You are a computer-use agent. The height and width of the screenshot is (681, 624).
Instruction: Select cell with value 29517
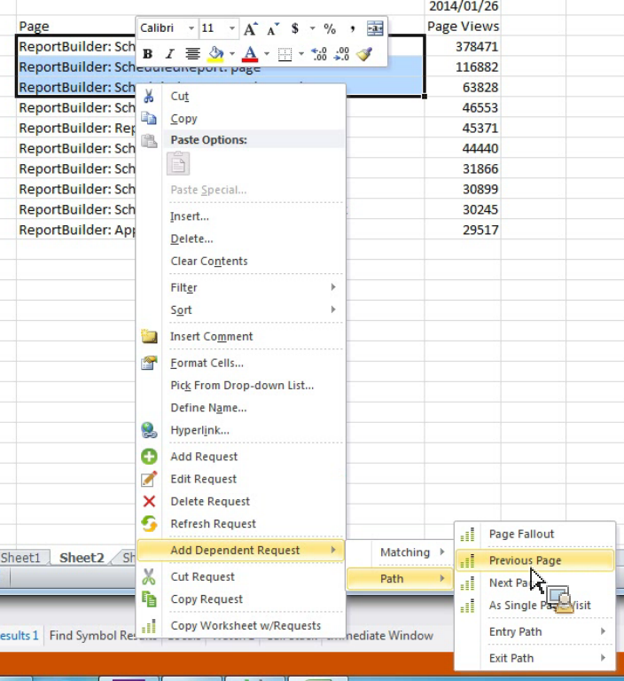[463, 230]
